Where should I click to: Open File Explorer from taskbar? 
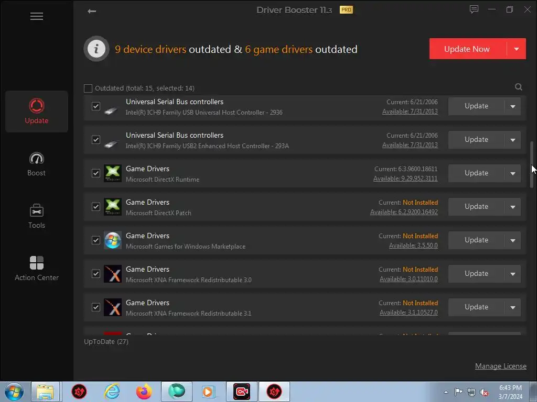pos(46,392)
